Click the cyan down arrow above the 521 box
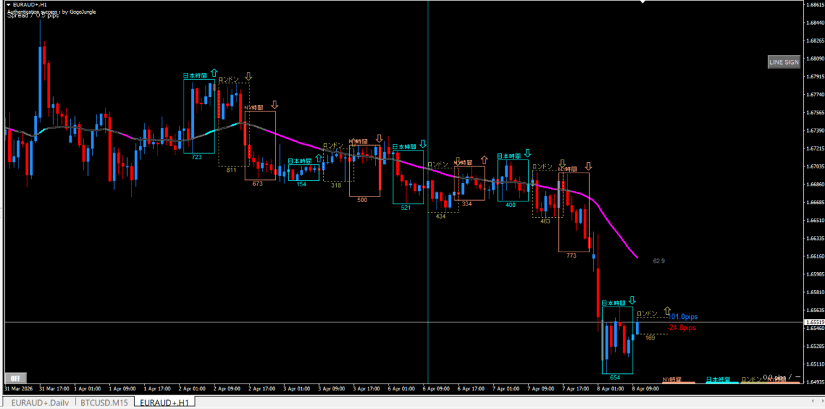The height and width of the screenshot is (409, 825). tap(423, 144)
